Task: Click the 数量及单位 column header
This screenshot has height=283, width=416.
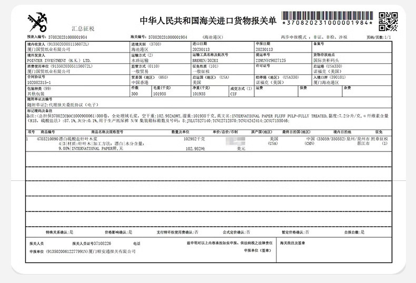Action: click(x=180, y=132)
